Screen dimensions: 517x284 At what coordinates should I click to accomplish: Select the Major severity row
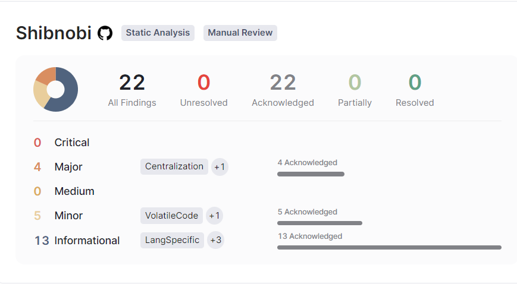[267, 167]
